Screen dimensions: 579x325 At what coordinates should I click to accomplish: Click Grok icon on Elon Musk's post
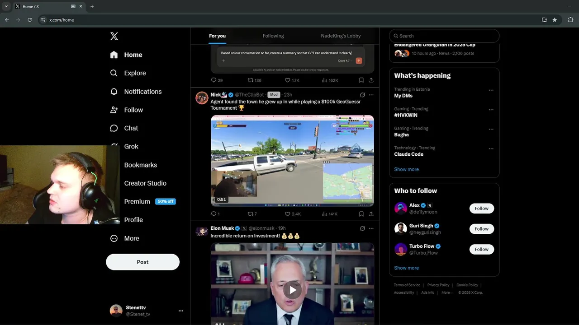click(x=362, y=228)
